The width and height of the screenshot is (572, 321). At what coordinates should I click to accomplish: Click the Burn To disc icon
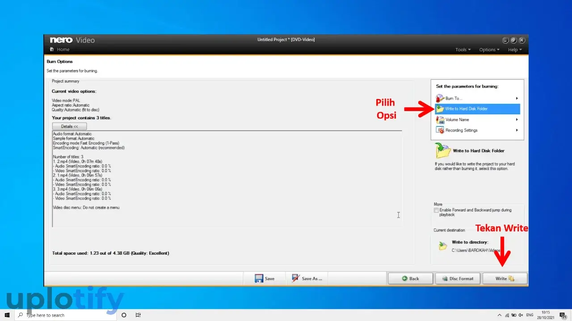[440, 98]
